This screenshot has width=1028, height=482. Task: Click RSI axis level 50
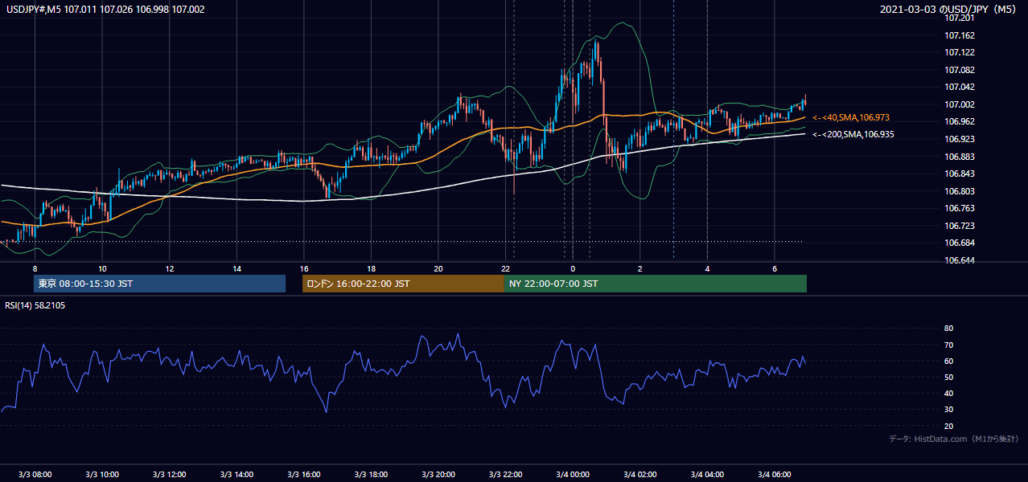[948, 377]
